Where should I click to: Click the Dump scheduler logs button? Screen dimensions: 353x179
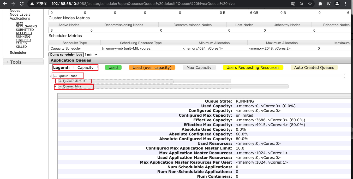click(66, 55)
